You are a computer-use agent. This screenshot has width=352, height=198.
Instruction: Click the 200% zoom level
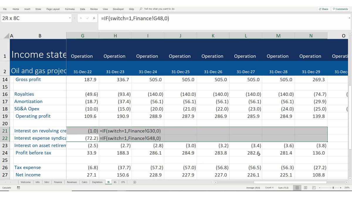pyautogui.click(x=346, y=188)
